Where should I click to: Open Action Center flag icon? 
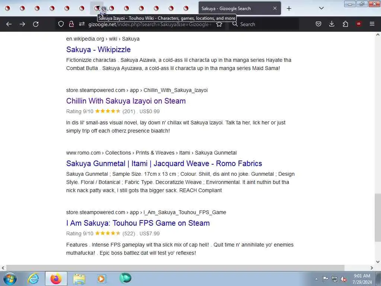(325, 279)
